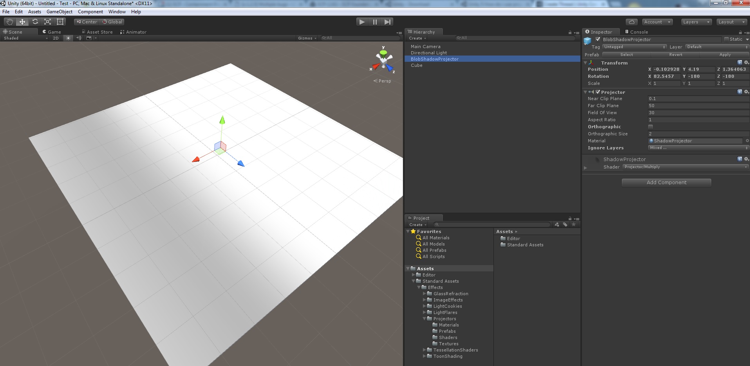The height and width of the screenshot is (366, 750).
Task: Enable the Orthographic checkbox
Action: click(651, 127)
